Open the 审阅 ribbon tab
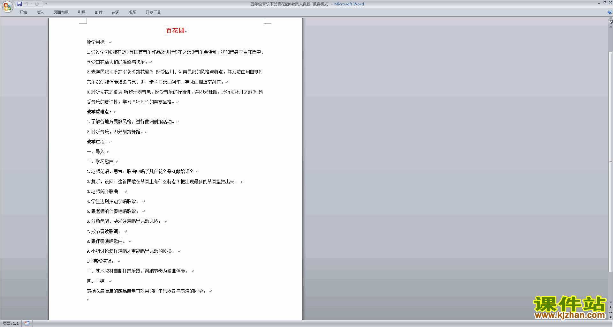The width and height of the screenshot is (613, 327). point(116,12)
